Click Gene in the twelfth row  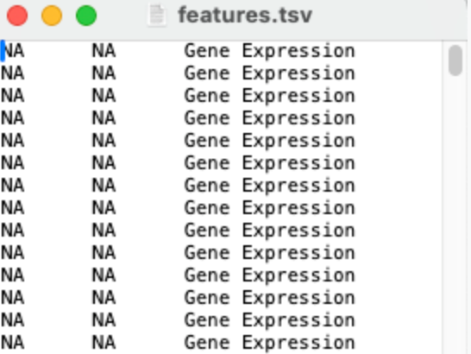click(x=207, y=298)
